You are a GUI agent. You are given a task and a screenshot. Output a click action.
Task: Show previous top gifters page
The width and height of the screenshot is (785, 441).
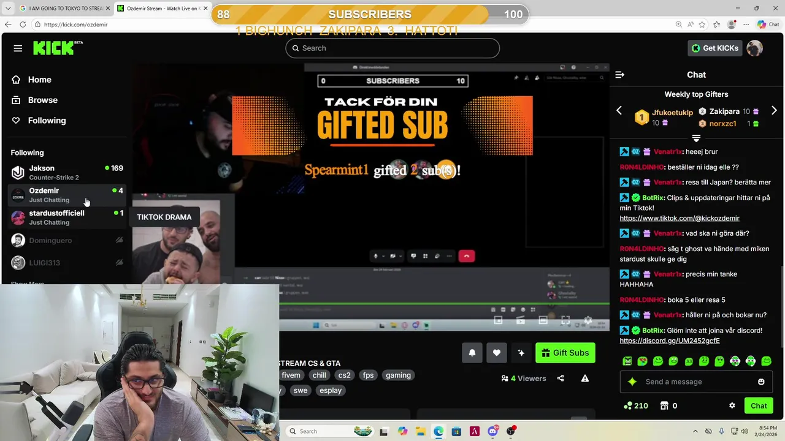[619, 110]
